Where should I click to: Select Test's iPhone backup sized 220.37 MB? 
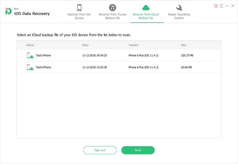tap(119, 56)
